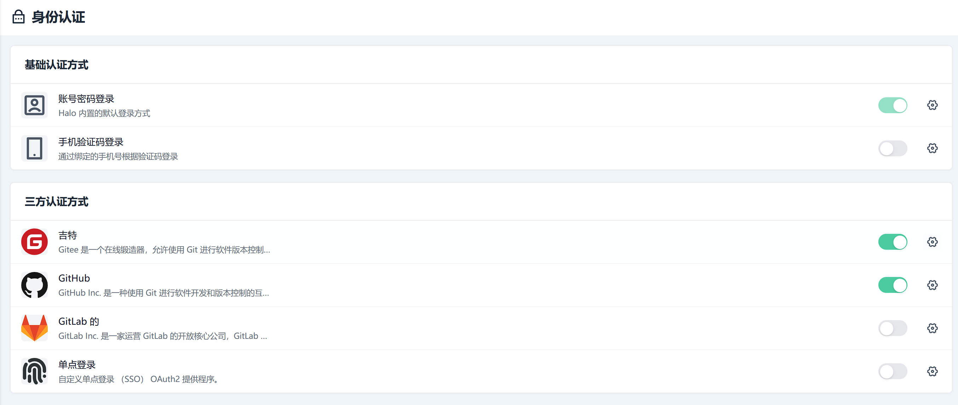Open settings gear for 手机验证码登录
Screen dimensions: 958x405
click(932, 148)
